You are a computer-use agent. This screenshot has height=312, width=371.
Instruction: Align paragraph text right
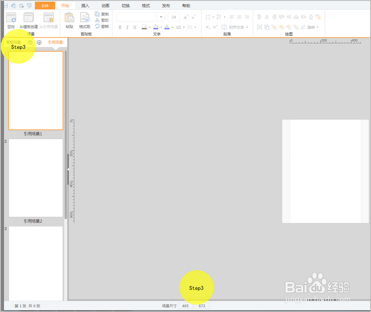[246, 17]
